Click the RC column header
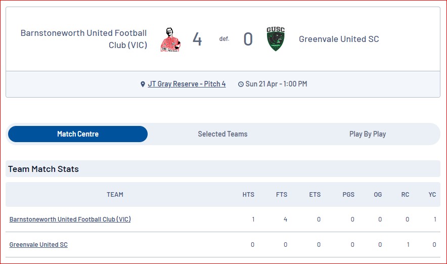447x264 pixels. click(x=405, y=194)
